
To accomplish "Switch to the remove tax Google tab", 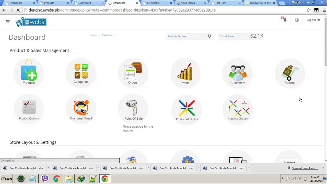I will point(260,3).
